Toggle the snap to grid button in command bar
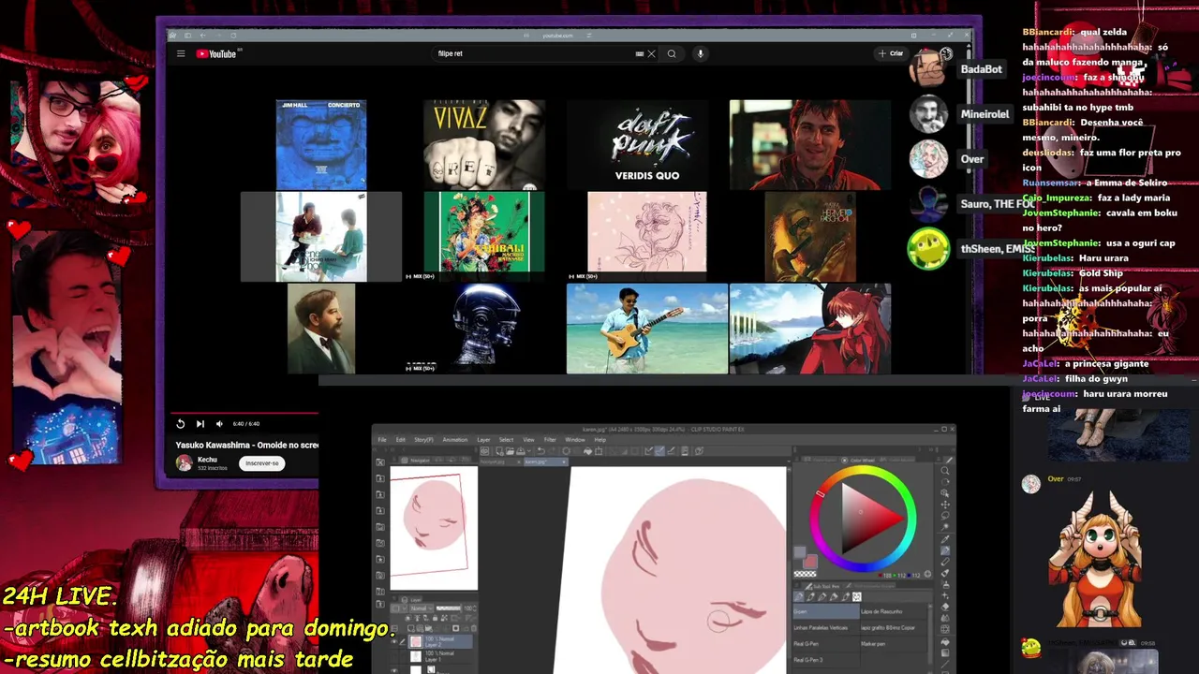Viewport: 1199px width, 674px height. point(671,451)
